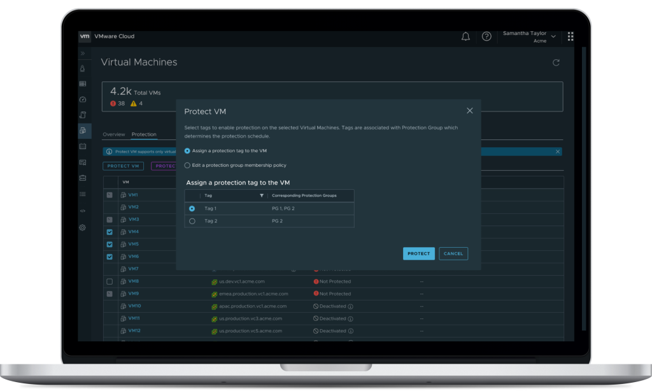Choose the Tag 2 radio button
The image size is (652, 391).
coord(192,221)
